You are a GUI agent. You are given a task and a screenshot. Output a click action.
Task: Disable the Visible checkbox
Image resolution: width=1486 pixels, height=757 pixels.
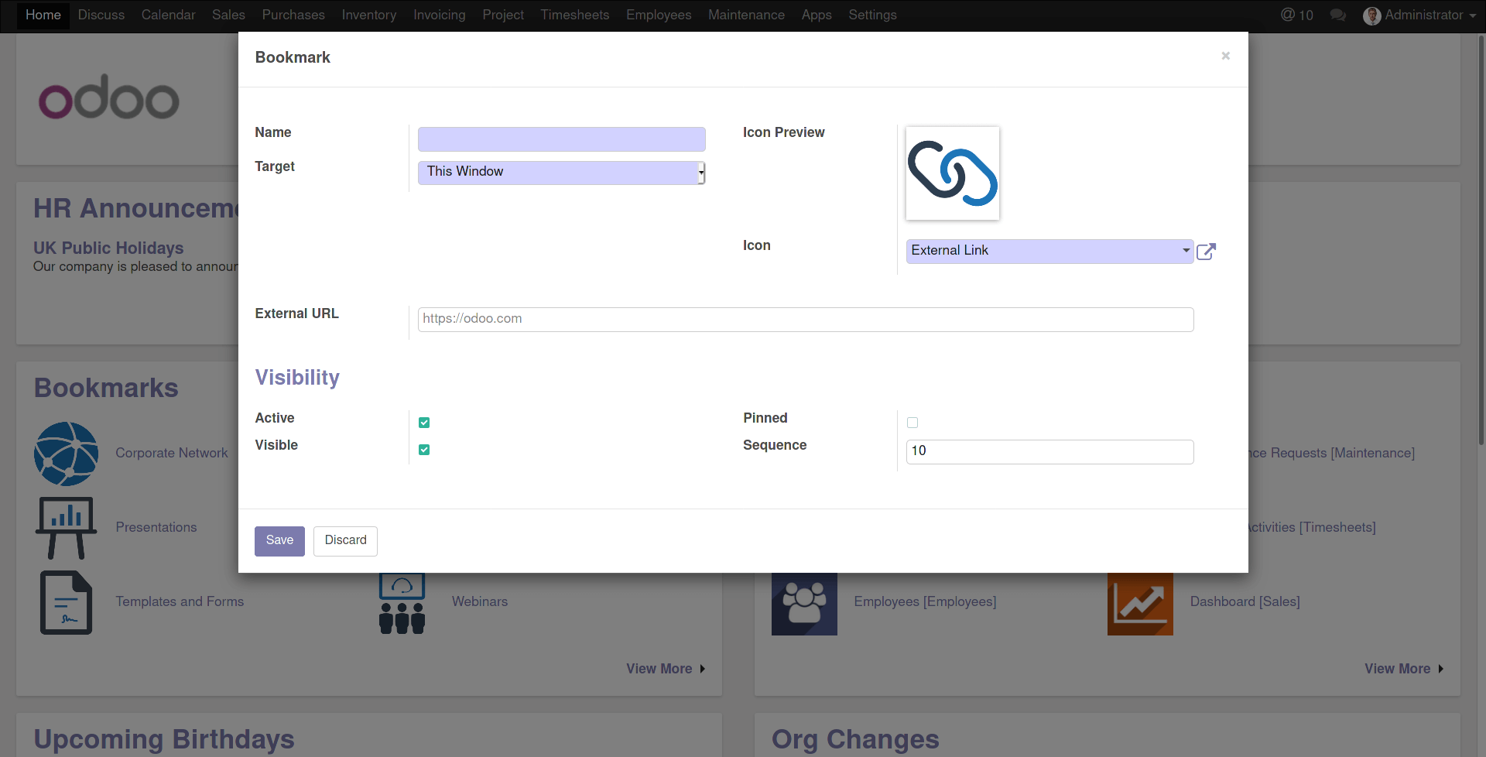[424, 449]
